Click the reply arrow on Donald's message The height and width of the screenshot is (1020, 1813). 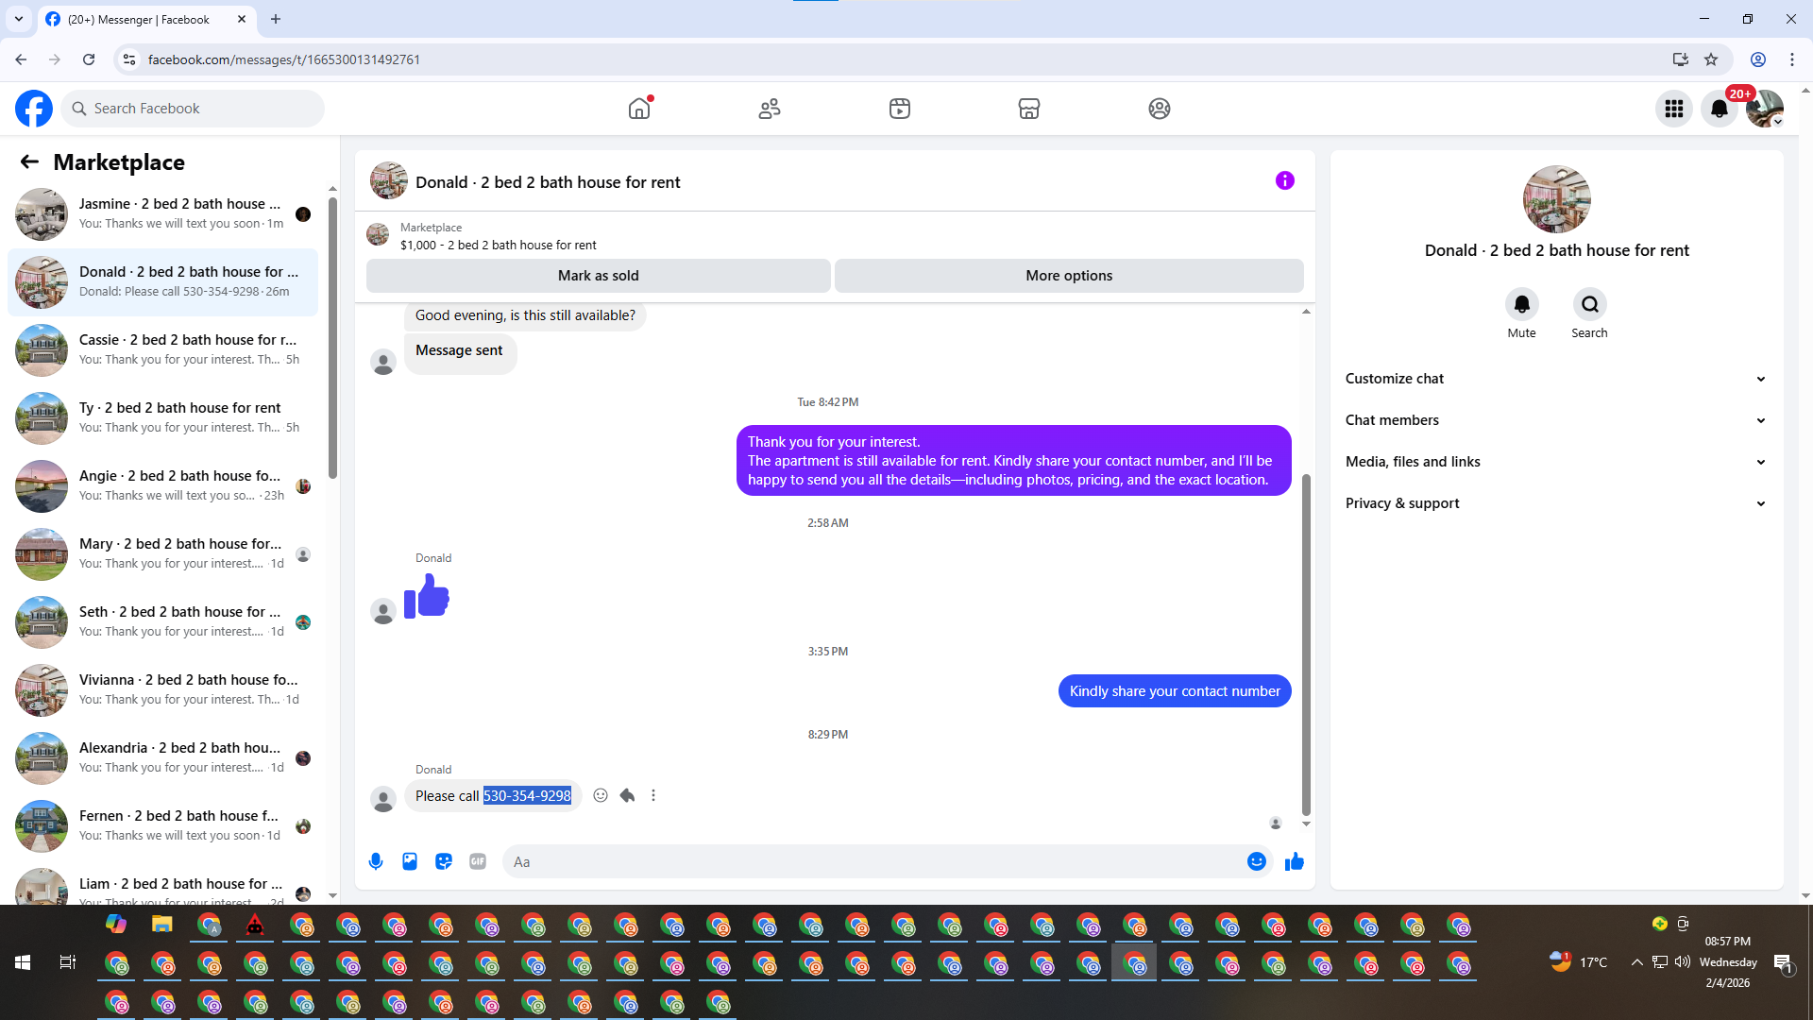(x=627, y=795)
